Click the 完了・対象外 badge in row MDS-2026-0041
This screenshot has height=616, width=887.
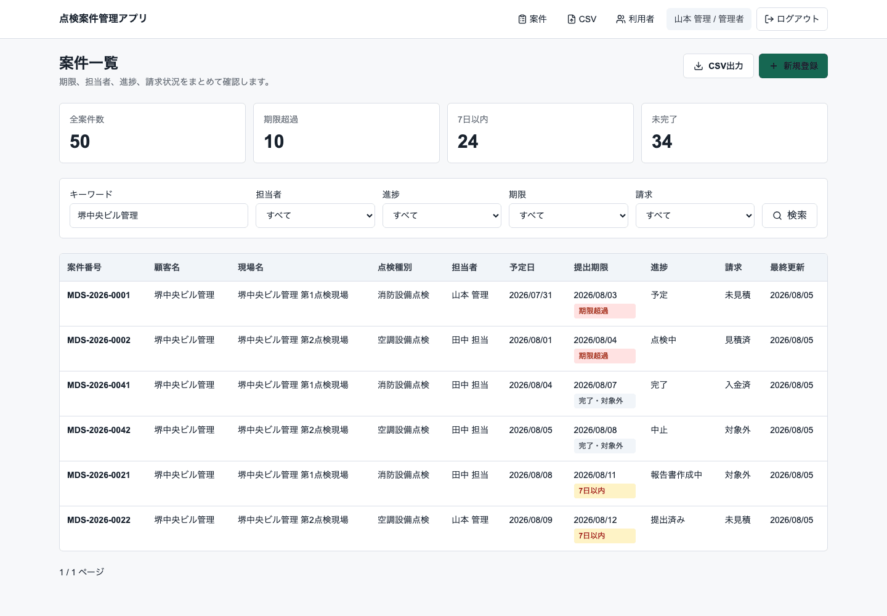(604, 401)
